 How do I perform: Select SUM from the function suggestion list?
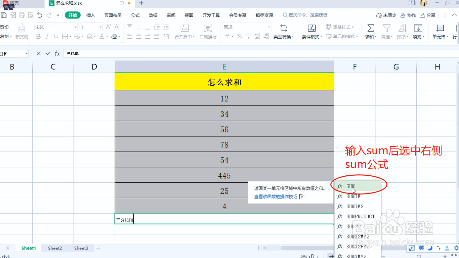coord(358,186)
